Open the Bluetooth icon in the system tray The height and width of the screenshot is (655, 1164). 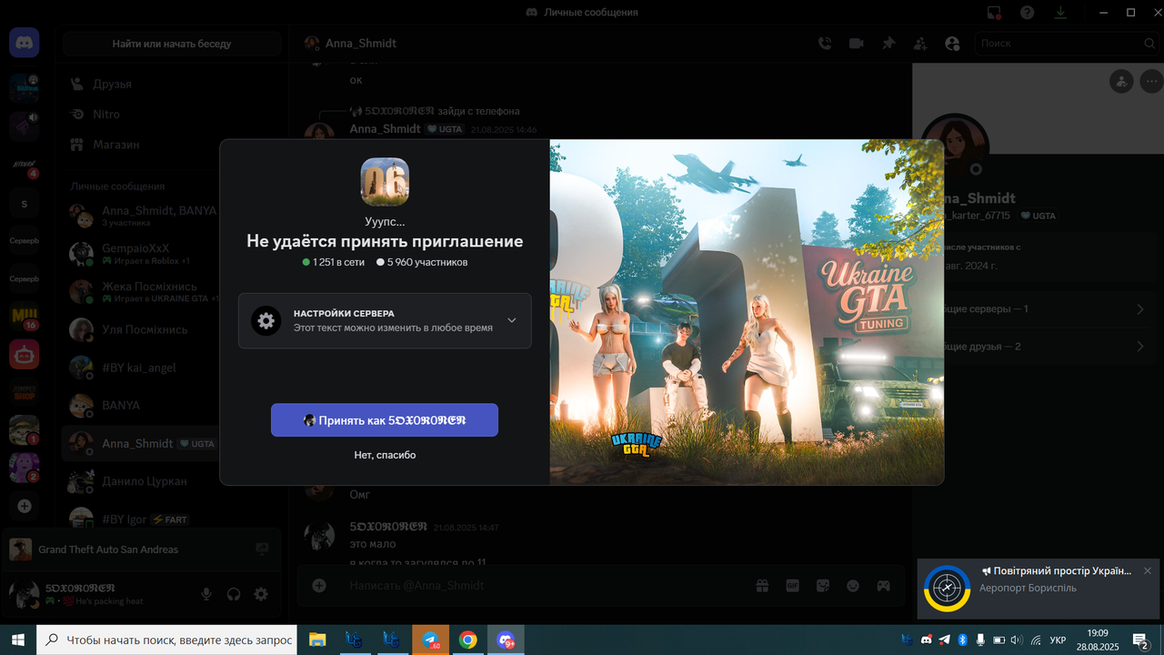pos(962,640)
